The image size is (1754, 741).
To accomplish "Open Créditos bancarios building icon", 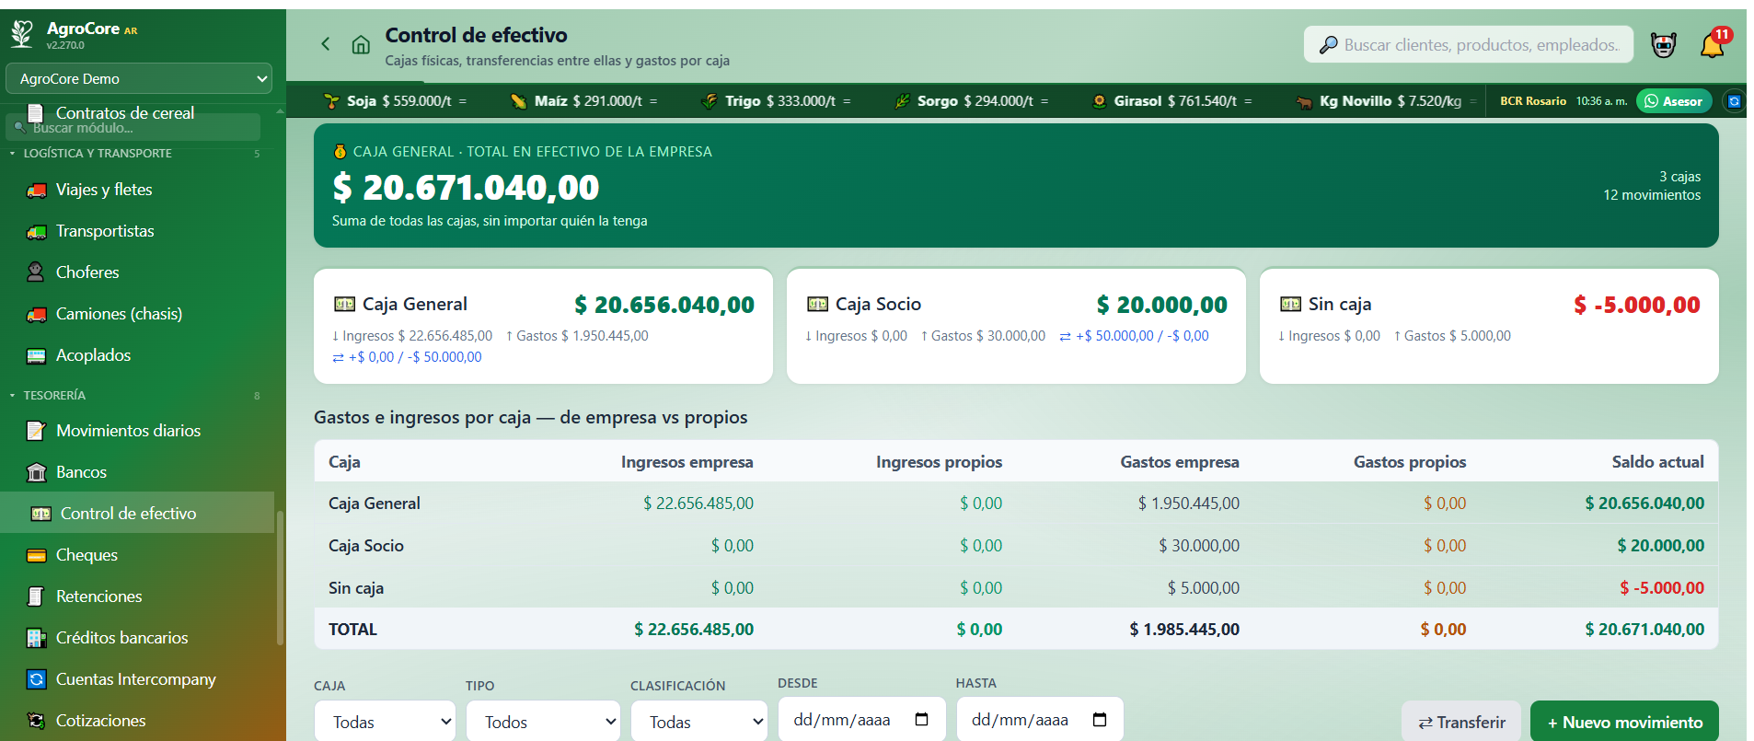I will (37, 638).
